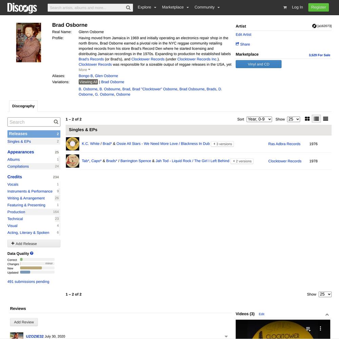Select Releases filter in sidebar
The width and height of the screenshot is (339, 339).
pyautogui.click(x=34, y=134)
